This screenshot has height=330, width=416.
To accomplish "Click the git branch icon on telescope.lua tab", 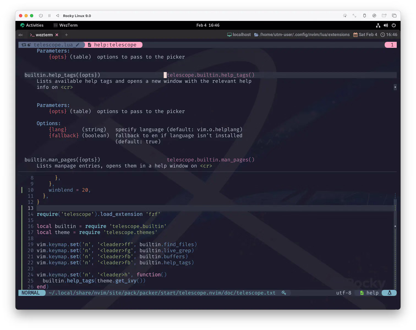I will click(24, 45).
